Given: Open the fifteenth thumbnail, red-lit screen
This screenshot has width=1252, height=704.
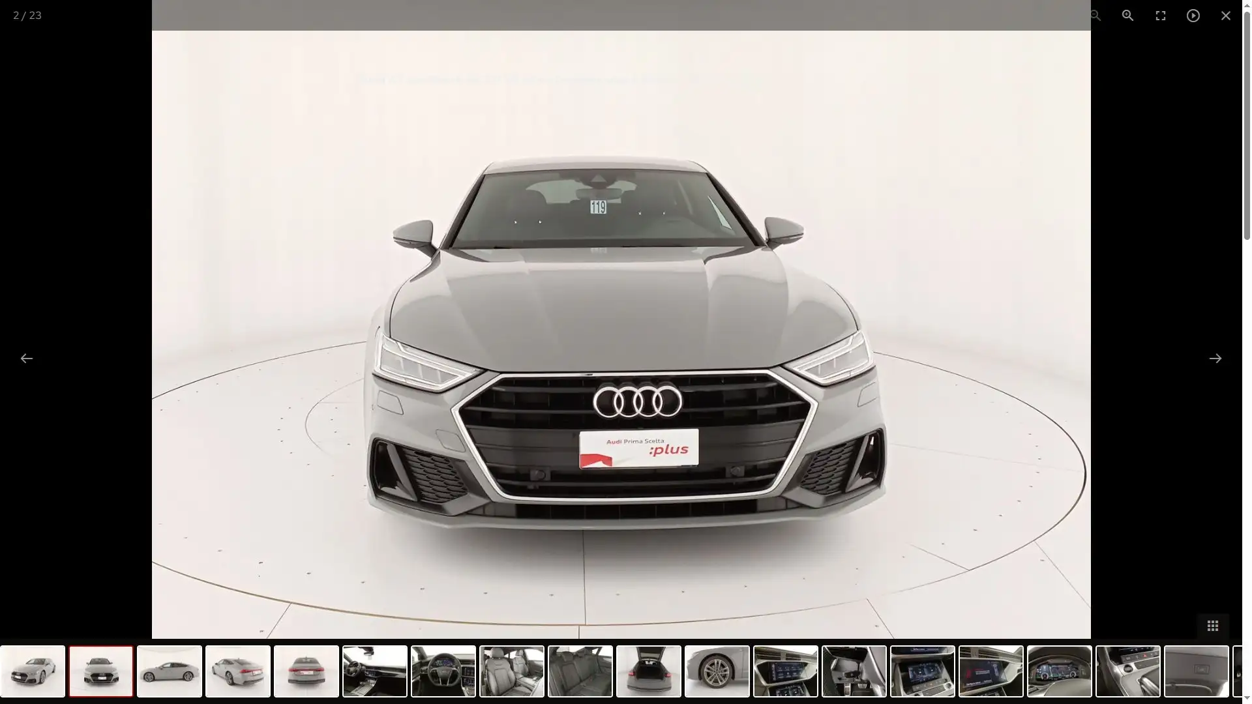Looking at the screenshot, I should pyautogui.click(x=991, y=671).
